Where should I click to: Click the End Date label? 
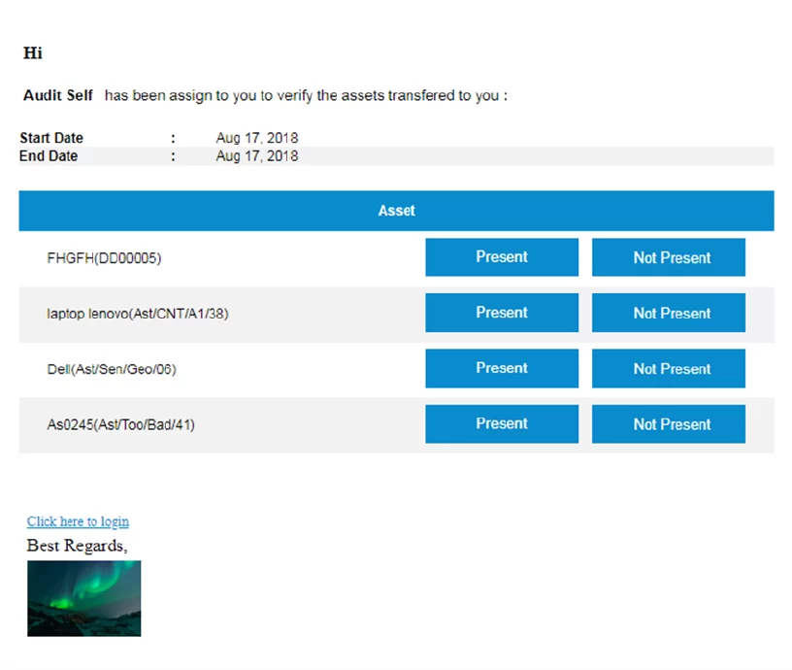coord(49,156)
